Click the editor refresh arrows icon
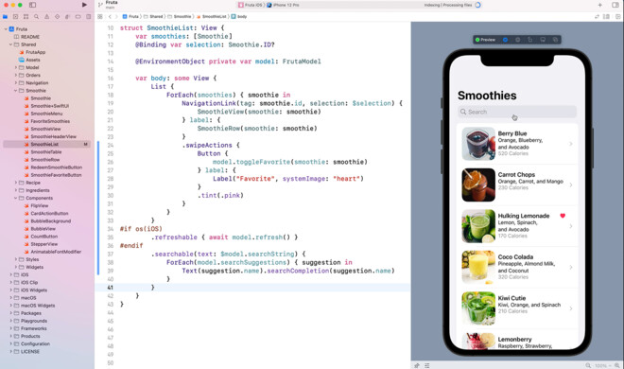The image size is (624, 369). (x=597, y=17)
